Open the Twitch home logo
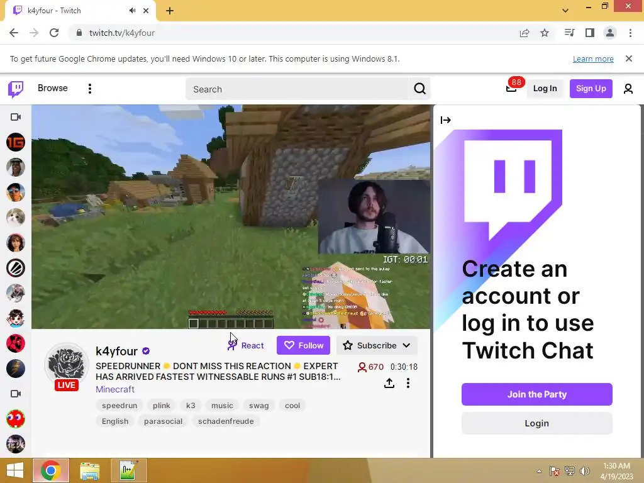Screen dimensions: 644x483 click(x=16, y=89)
